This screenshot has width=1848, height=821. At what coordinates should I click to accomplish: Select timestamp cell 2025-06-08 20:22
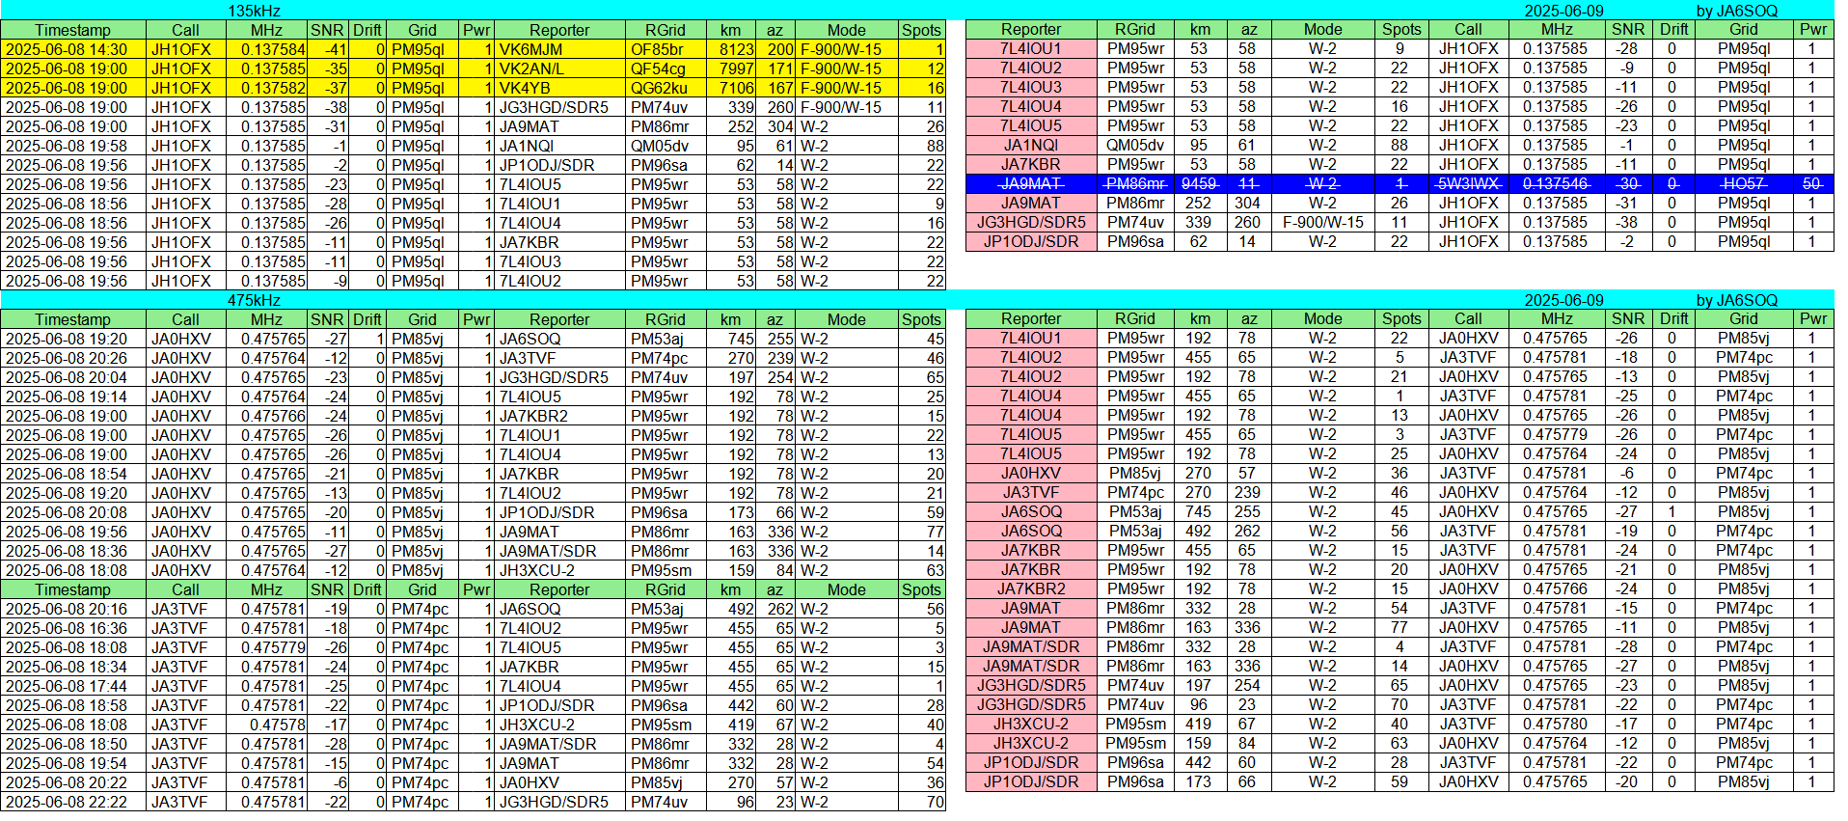73,782
